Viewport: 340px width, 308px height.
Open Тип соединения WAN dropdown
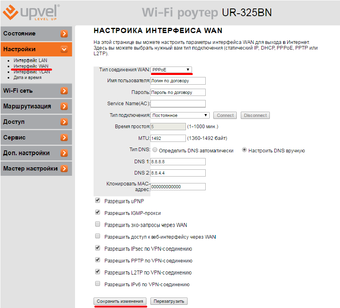pyautogui.click(x=171, y=70)
